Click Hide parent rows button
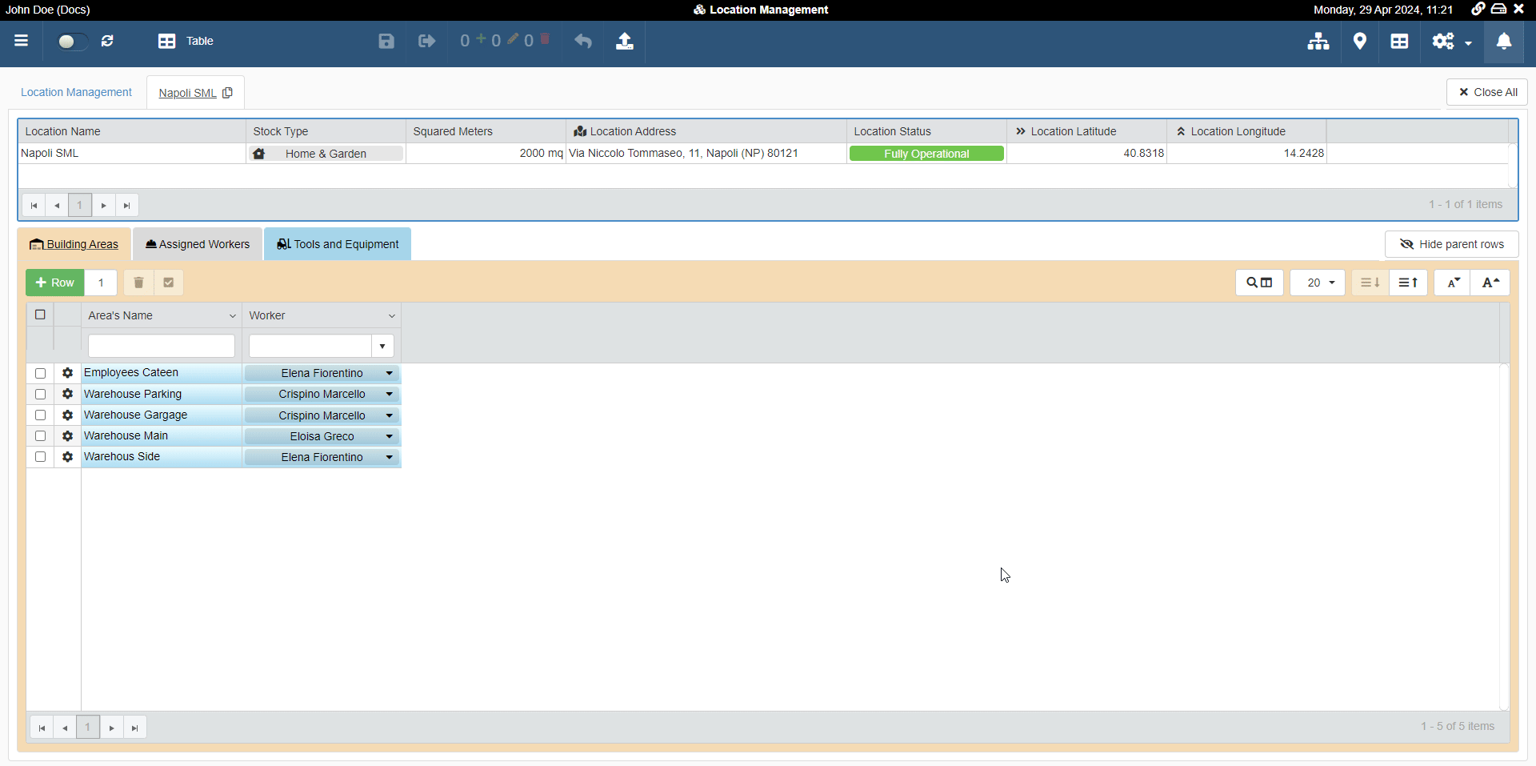The image size is (1536, 766). coord(1451,244)
